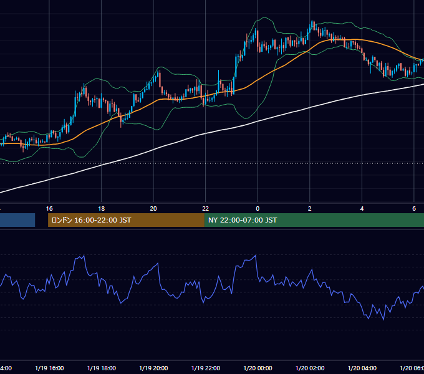Click the 20 hour axis label
The image size is (424, 374).
[153, 209]
